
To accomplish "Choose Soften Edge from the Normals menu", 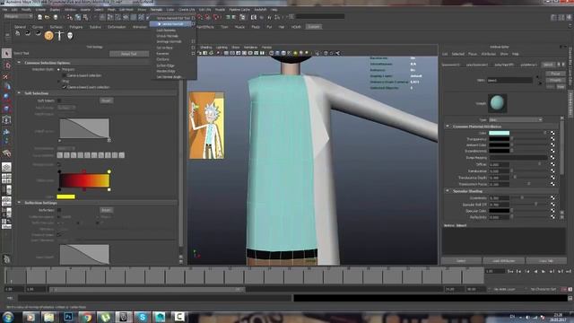I will click(x=165, y=65).
